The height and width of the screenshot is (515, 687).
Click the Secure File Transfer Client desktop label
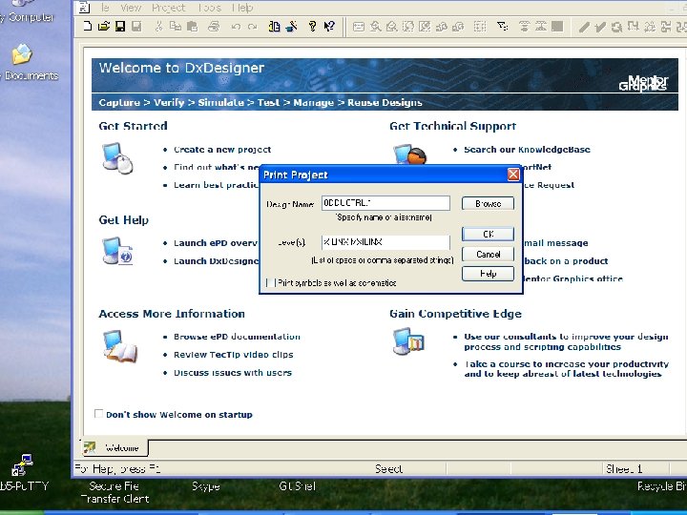(114, 492)
